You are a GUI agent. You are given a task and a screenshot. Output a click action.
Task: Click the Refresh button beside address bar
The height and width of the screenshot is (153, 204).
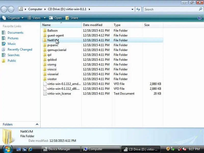coord(138,9)
